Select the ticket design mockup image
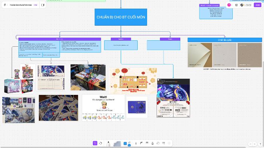Viewport: 264px width, 148px height. (x=51, y=78)
